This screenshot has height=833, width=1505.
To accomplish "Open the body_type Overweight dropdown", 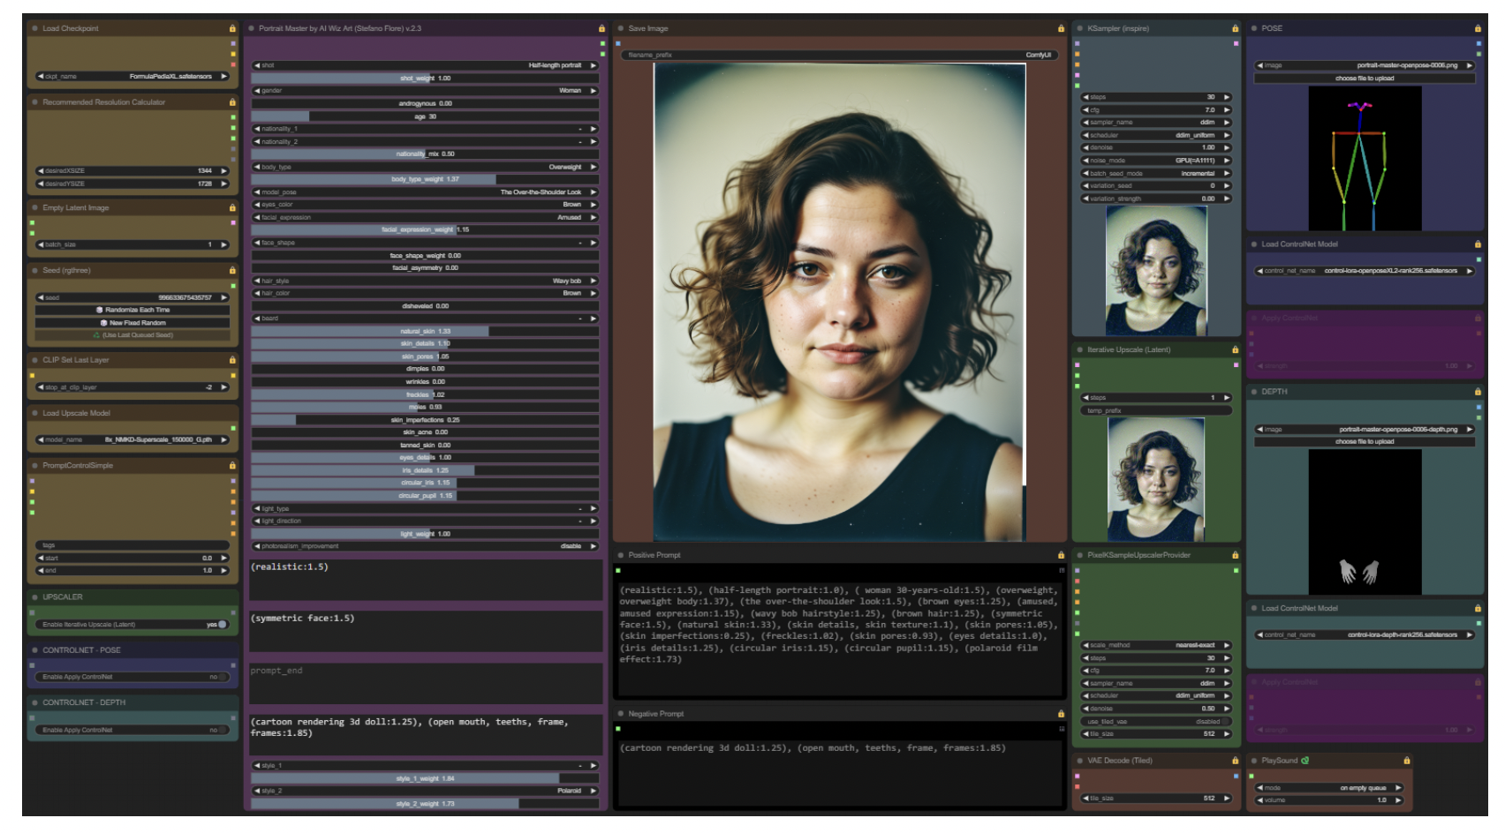I will click(425, 167).
